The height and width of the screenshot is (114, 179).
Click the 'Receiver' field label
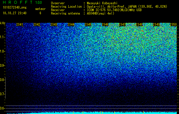[x=58, y=10]
